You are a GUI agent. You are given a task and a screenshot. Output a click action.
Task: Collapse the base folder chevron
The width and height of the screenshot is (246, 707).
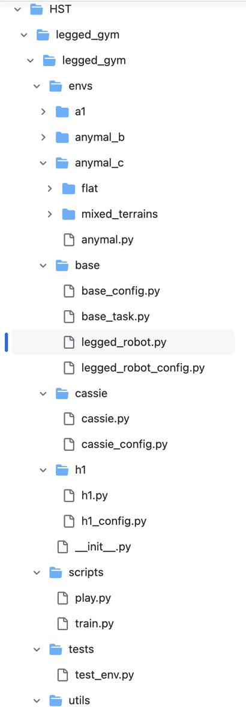pyautogui.click(x=43, y=266)
